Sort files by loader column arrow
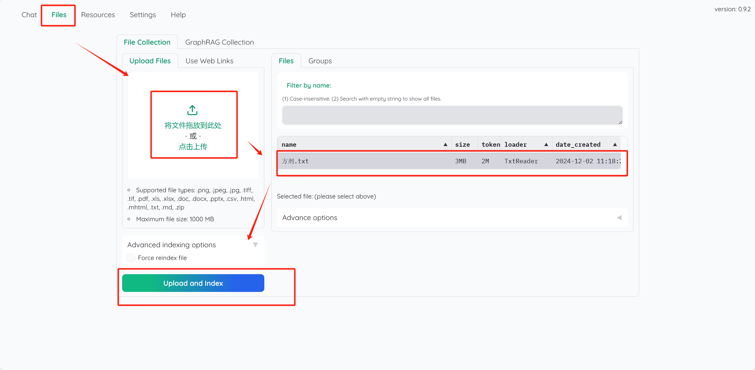The image size is (755, 370). coord(546,145)
